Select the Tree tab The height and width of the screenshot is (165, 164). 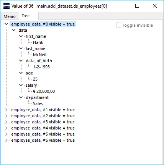coord(29,16)
